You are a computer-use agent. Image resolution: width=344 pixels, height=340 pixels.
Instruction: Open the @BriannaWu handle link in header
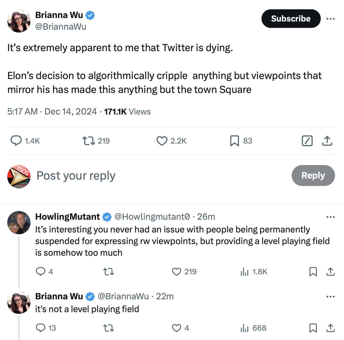pyautogui.click(x=61, y=27)
